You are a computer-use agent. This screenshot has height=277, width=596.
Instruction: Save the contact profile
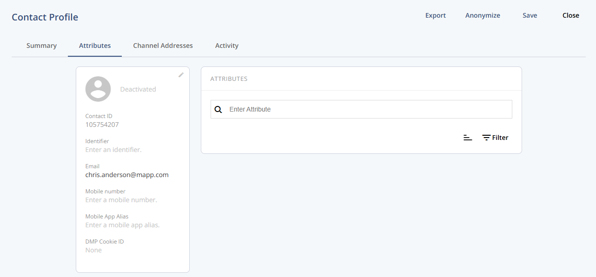(530, 15)
